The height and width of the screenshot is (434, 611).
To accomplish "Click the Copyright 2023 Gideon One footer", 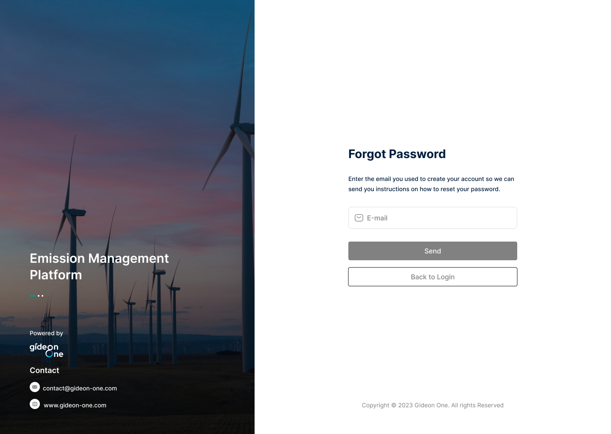I will pos(432,405).
